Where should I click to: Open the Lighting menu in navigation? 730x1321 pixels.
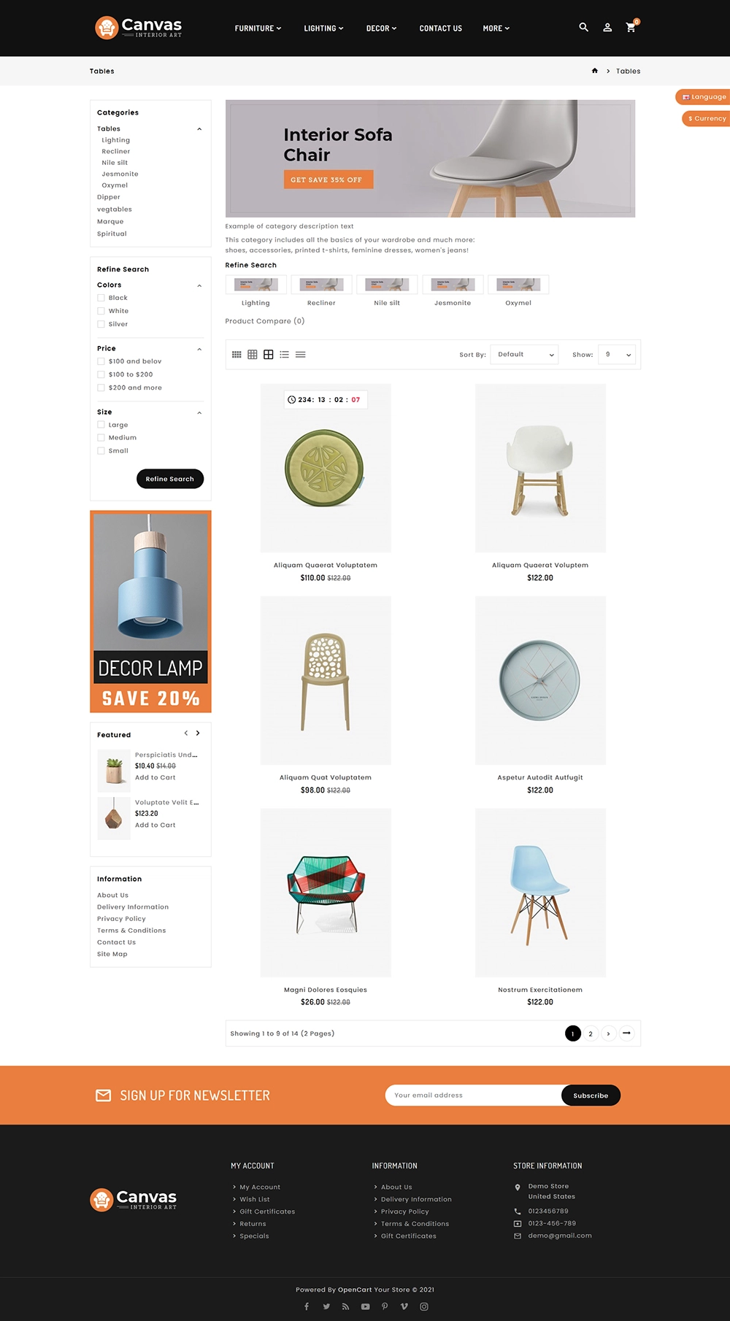[x=323, y=28]
